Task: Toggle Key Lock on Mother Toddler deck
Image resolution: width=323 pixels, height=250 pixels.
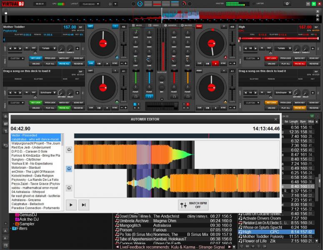Action: click(x=36, y=58)
